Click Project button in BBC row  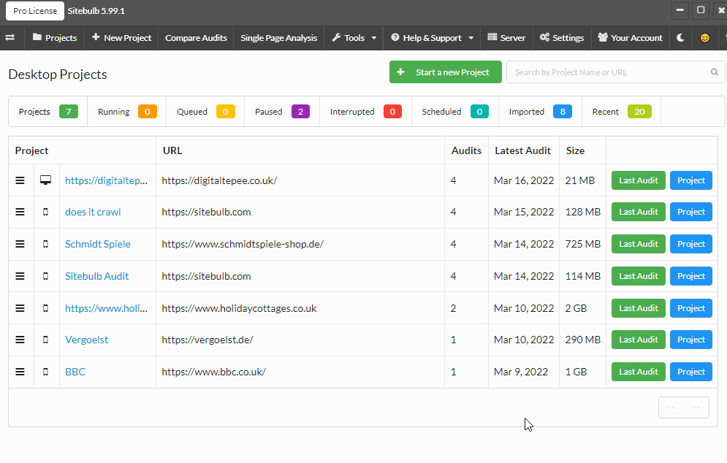pyautogui.click(x=691, y=372)
